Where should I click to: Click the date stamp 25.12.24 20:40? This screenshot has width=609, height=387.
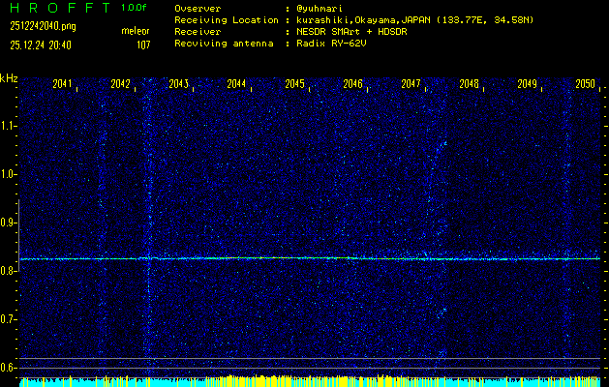pyautogui.click(x=41, y=45)
